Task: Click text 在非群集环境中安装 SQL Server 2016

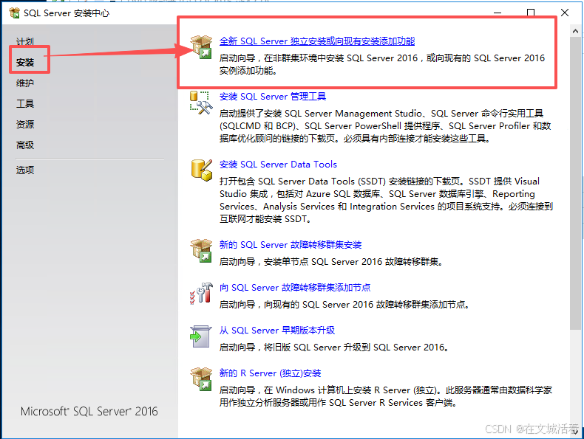Action: point(341,58)
